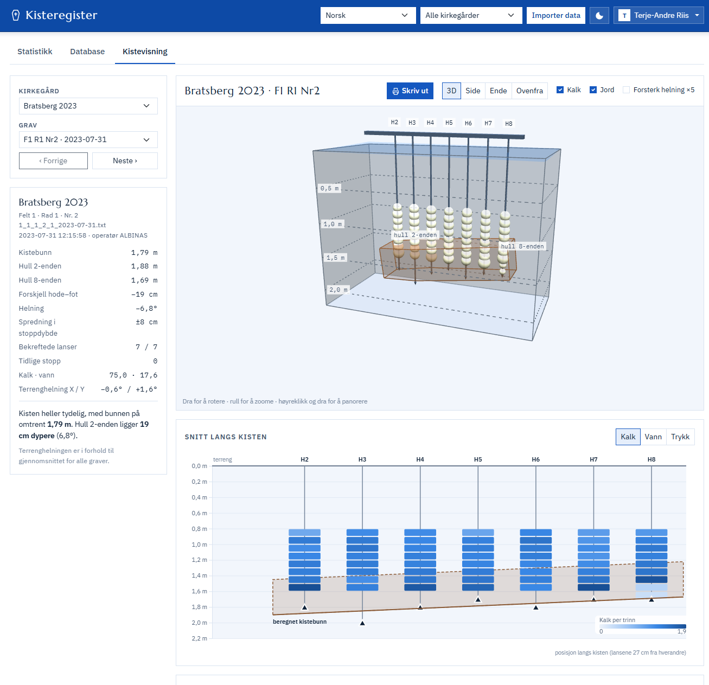Click the hull 2-enden label in 3D view
This screenshot has width=709, height=685.
[416, 235]
